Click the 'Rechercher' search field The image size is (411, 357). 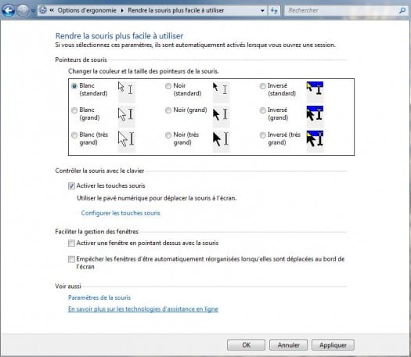341,10
